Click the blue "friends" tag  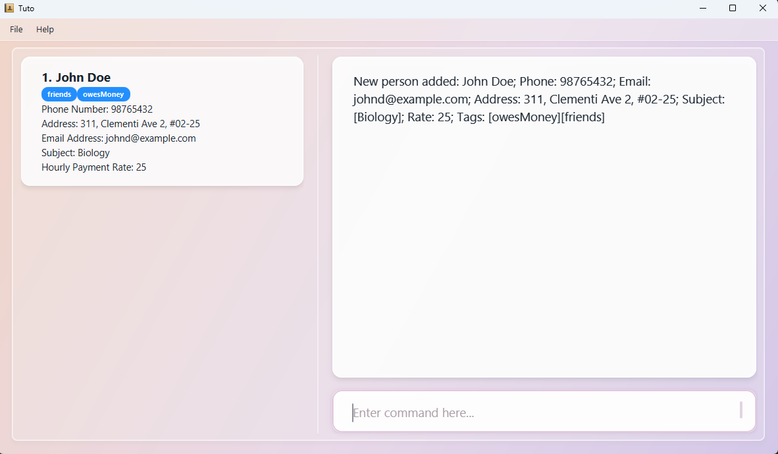pos(59,94)
